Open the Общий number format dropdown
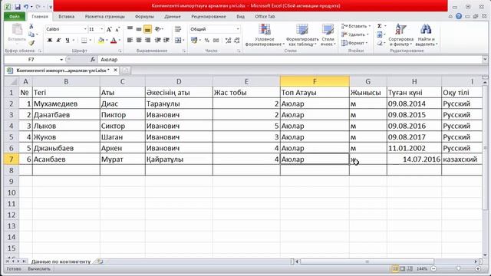This screenshot has width=491, height=276. (x=238, y=29)
